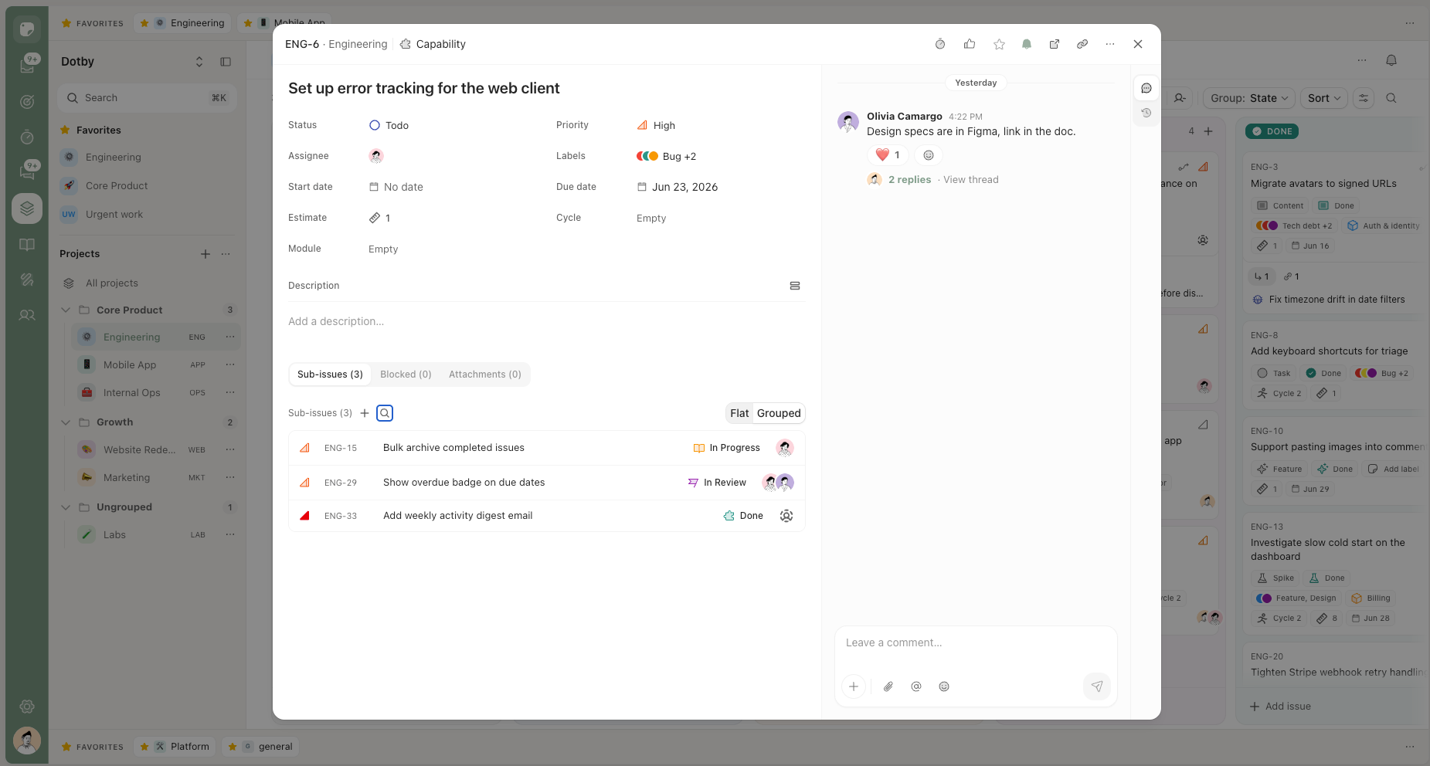Open the sidebar Search field

147,98
